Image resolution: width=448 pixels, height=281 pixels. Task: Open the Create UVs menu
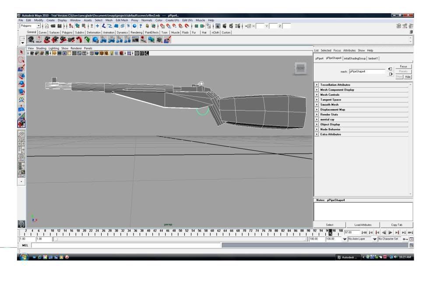(172, 20)
